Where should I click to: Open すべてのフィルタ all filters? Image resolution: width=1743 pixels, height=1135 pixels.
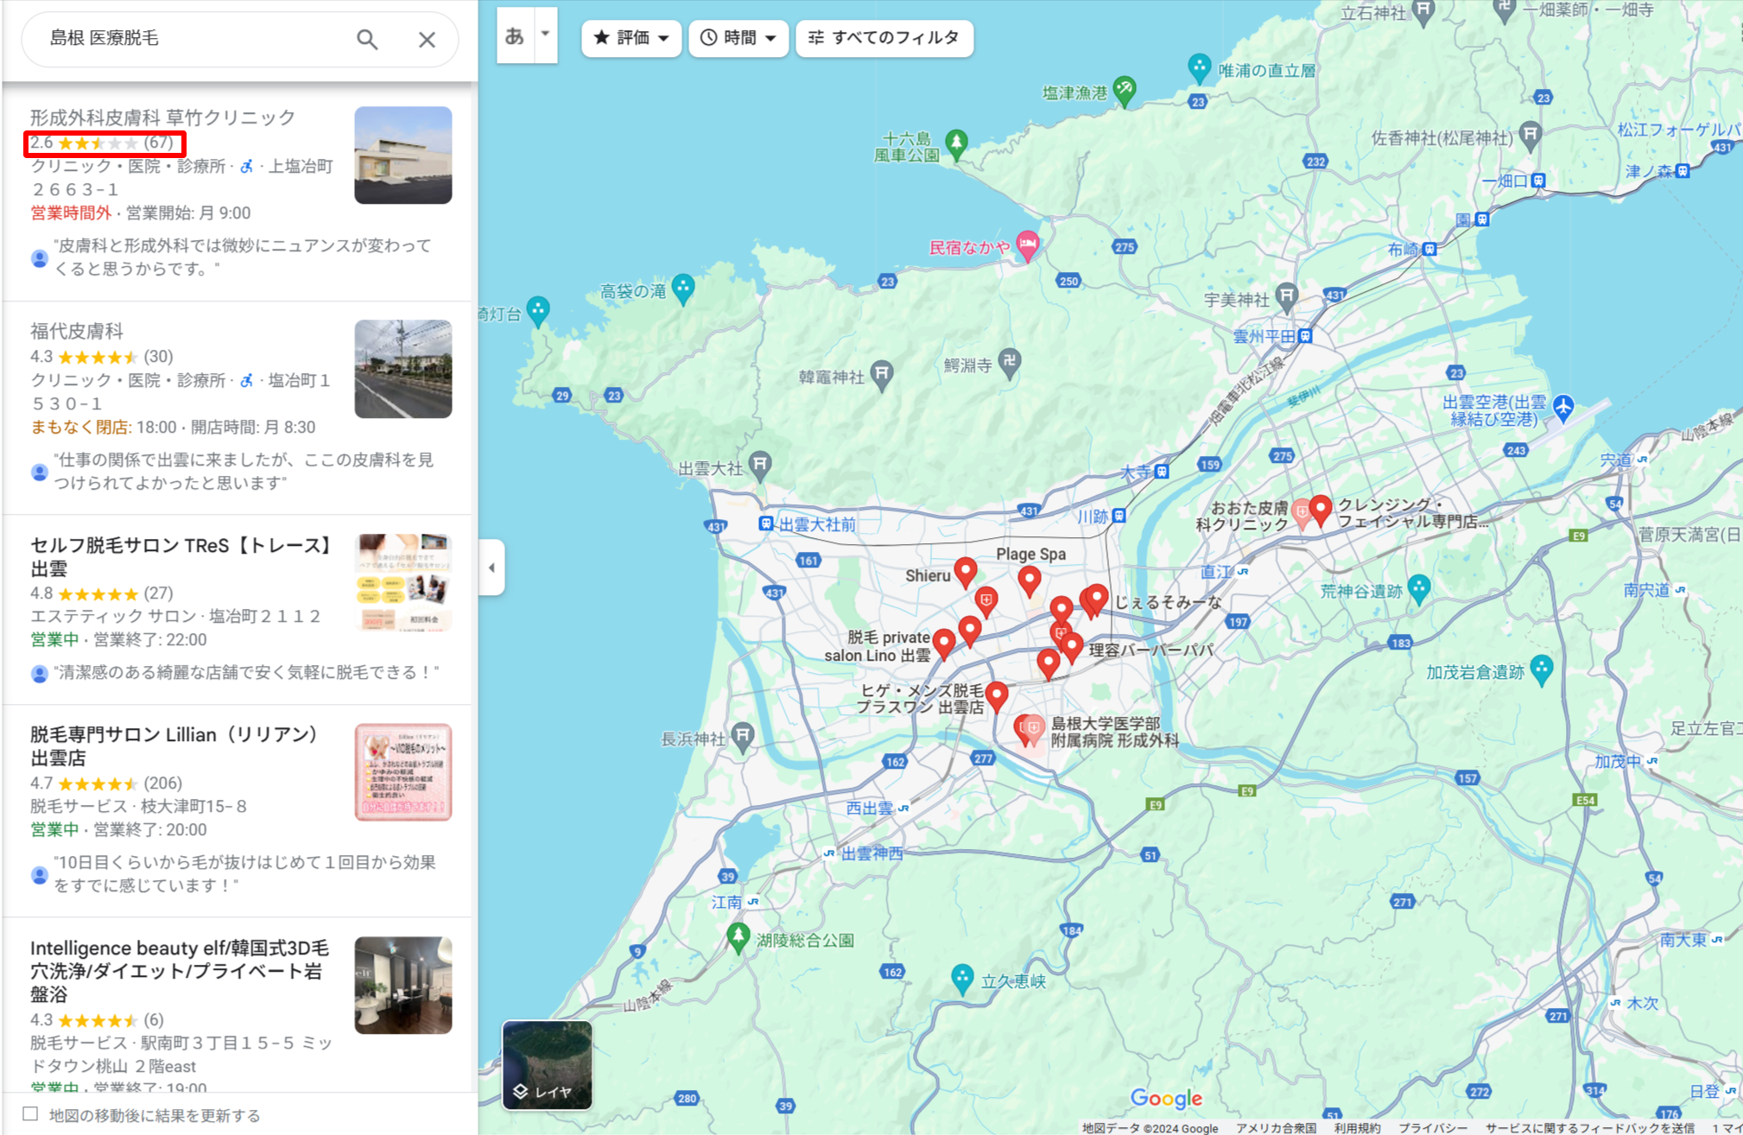[x=884, y=38]
